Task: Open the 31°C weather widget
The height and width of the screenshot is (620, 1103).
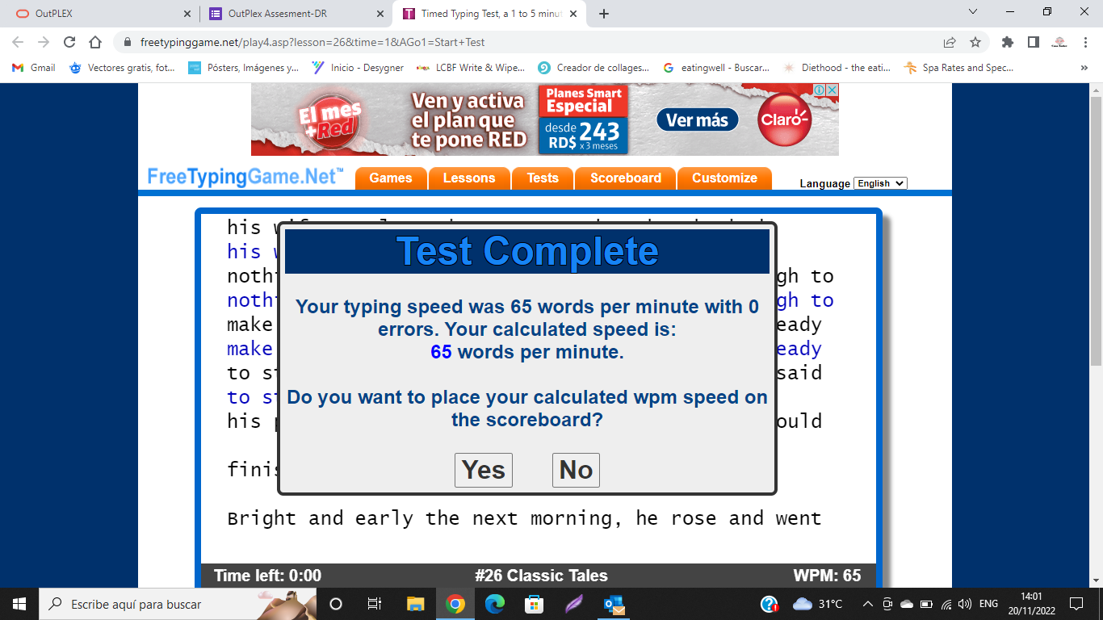Action: click(818, 604)
